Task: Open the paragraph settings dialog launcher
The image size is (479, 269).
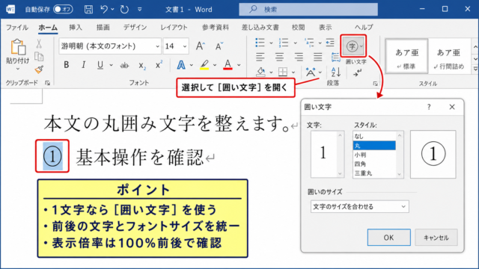Action: pos(375,84)
